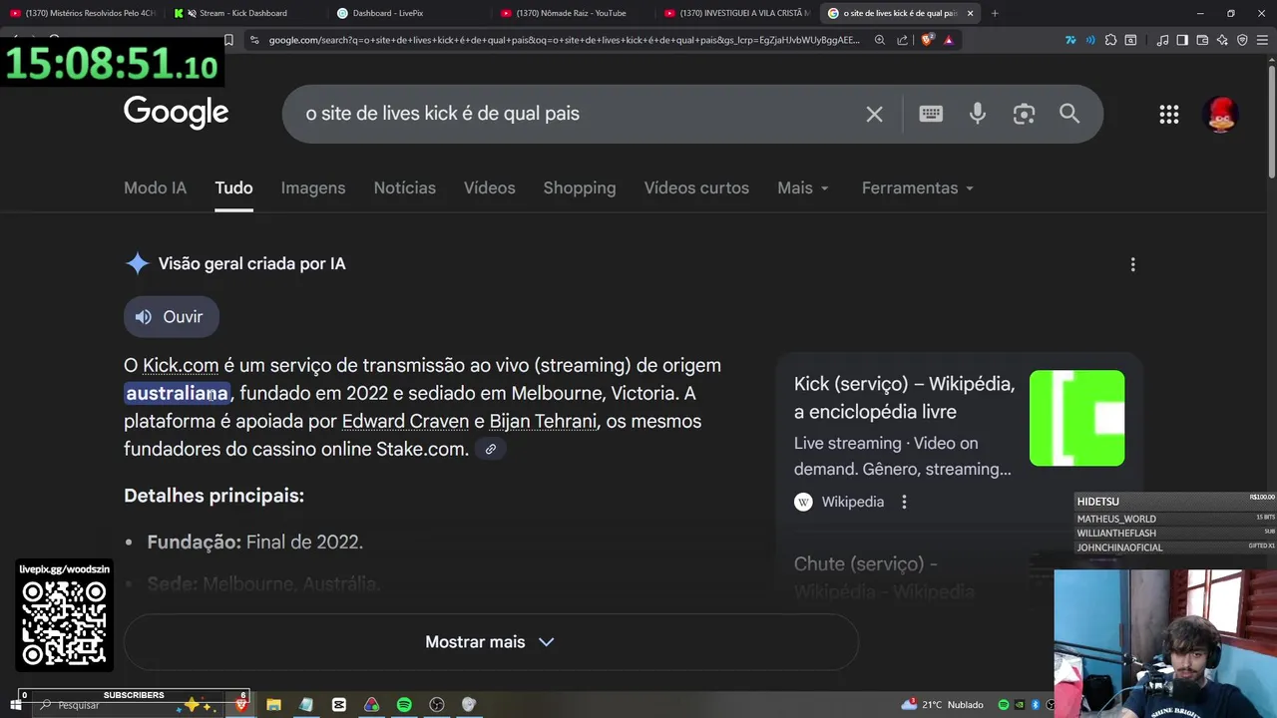
Task: Switch to Notícias results tab
Action: (x=404, y=187)
